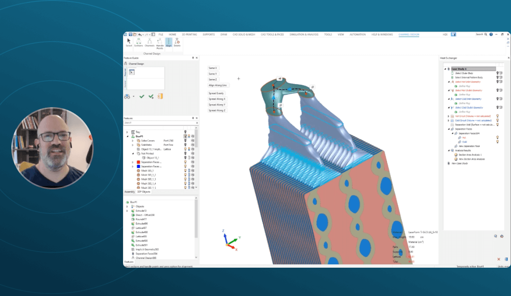511x296 pixels.
Task: Click the save icon in quick access toolbar
Action: 130,34
